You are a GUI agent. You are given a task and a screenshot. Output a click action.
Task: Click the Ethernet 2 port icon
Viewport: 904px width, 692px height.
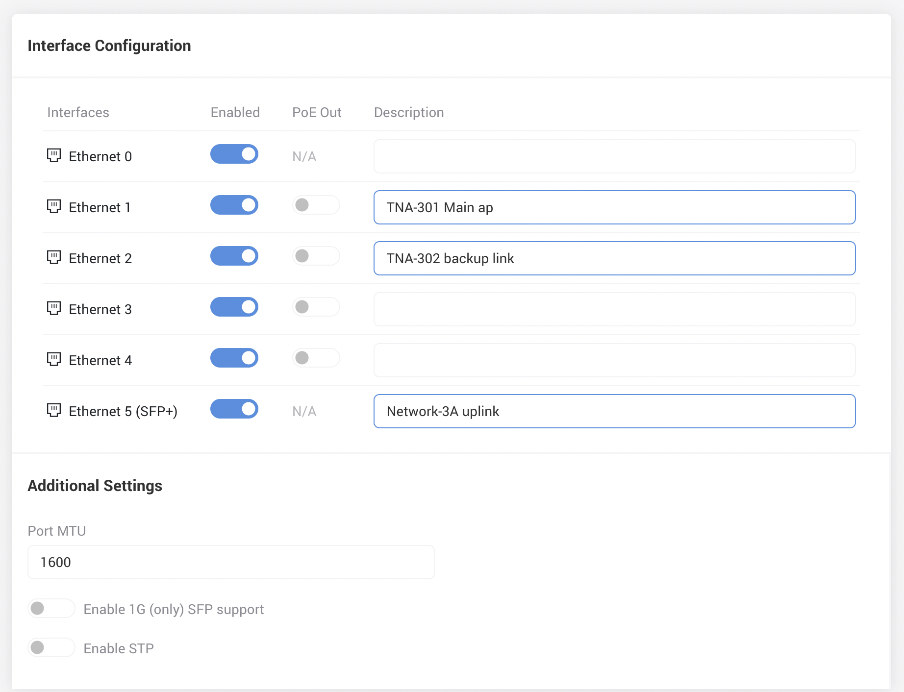point(54,257)
